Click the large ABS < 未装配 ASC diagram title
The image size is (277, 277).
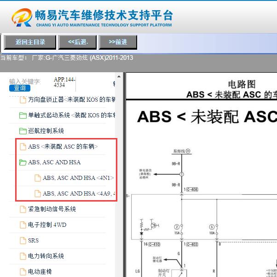click(207, 116)
